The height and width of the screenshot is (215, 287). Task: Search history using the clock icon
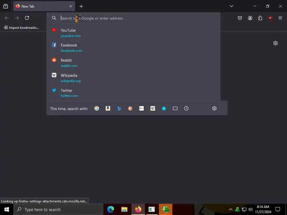(x=186, y=108)
